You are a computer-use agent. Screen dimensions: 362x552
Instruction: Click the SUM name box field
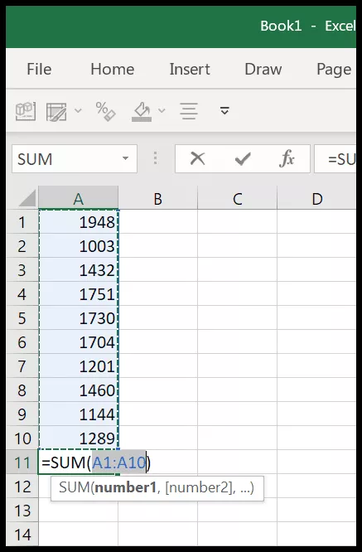65,159
